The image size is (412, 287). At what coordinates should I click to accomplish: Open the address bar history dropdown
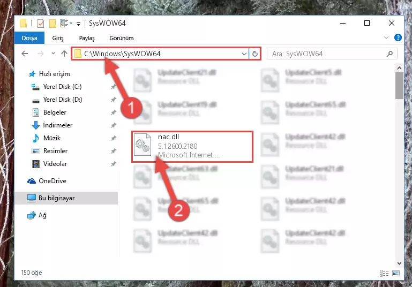(x=244, y=54)
